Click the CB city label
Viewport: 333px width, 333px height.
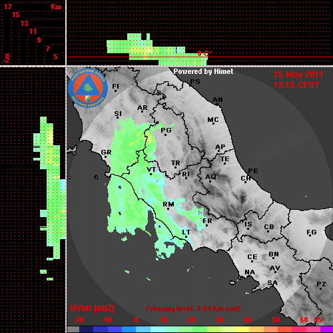pyautogui.click(x=269, y=227)
